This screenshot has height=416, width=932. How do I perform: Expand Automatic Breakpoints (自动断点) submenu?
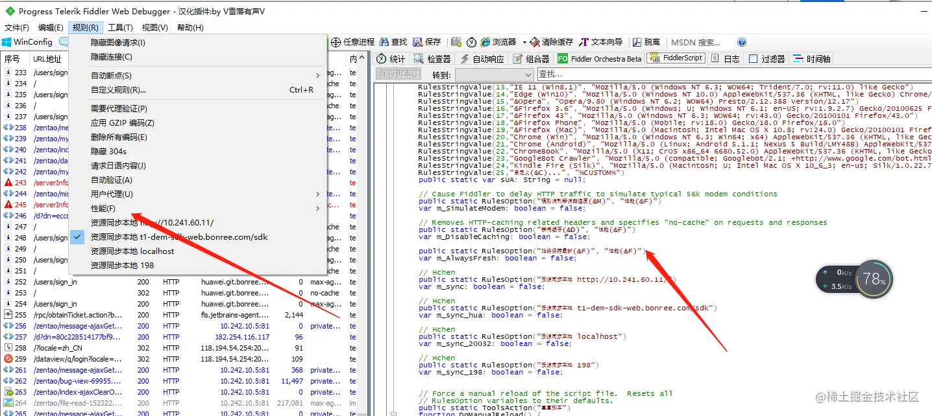pos(197,76)
